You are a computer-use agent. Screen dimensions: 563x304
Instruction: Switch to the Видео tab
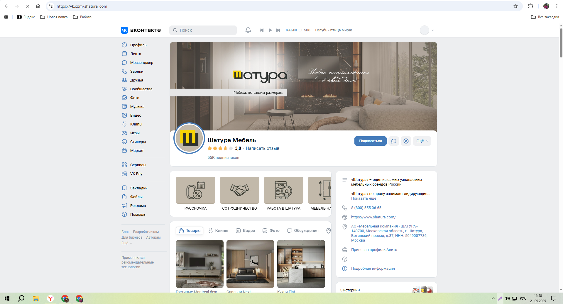(x=246, y=231)
